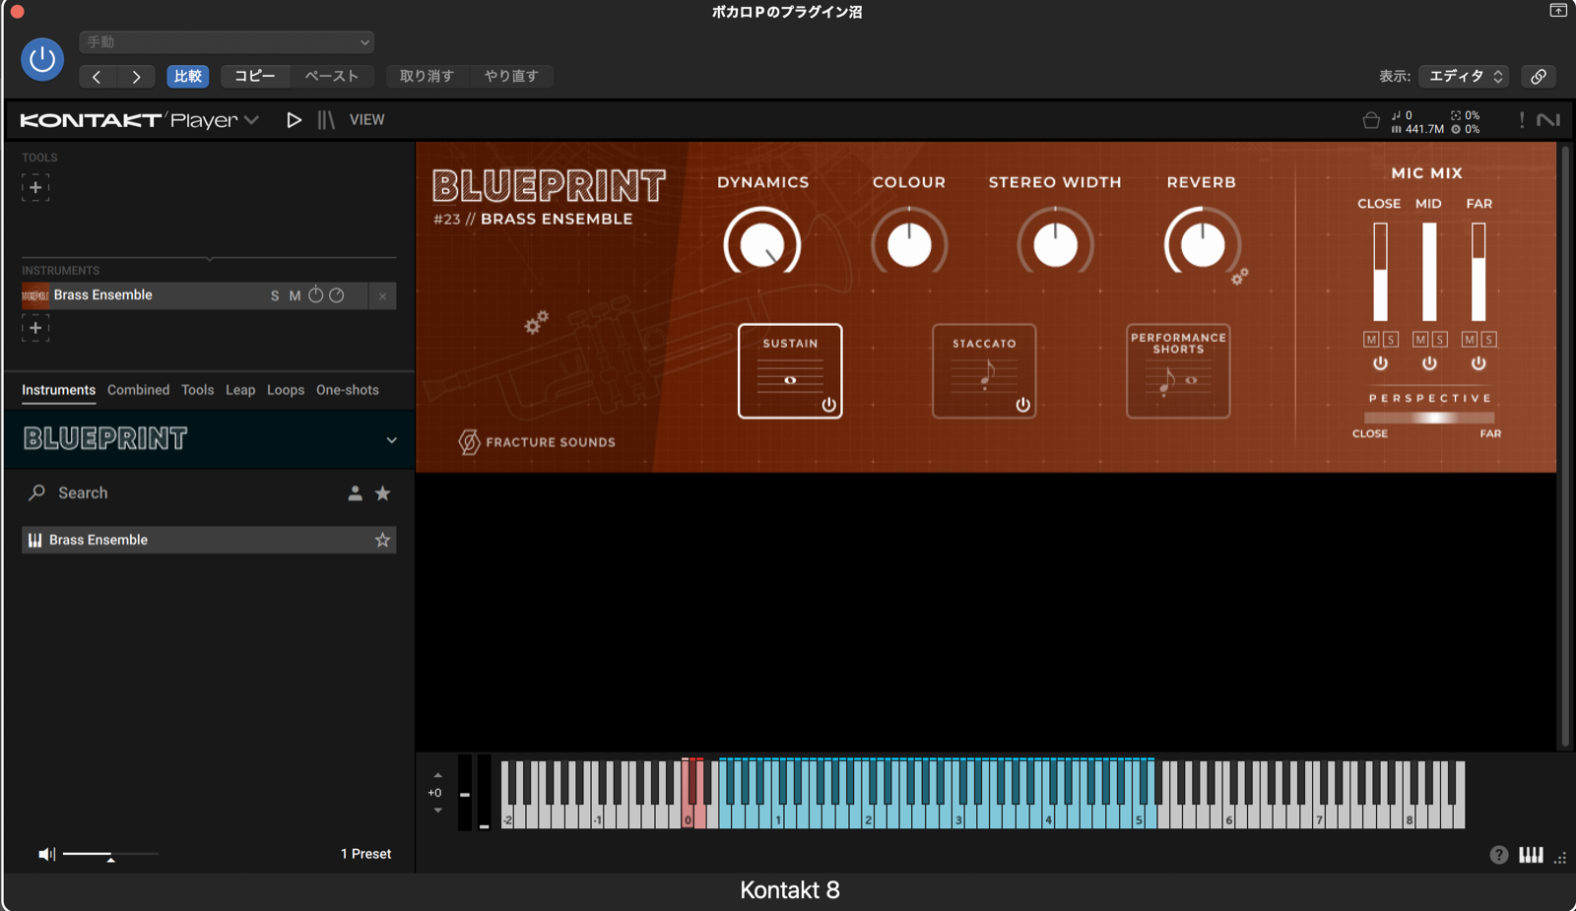Viewport: 1576px width, 911px height.
Task: Click the link chain icon
Action: pyautogui.click(x=1539, y=76)
